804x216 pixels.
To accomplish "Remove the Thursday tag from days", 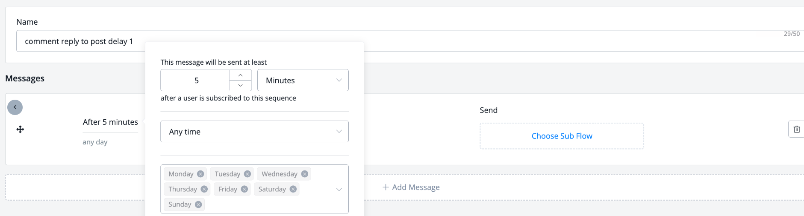I will [x=204, y=189].
